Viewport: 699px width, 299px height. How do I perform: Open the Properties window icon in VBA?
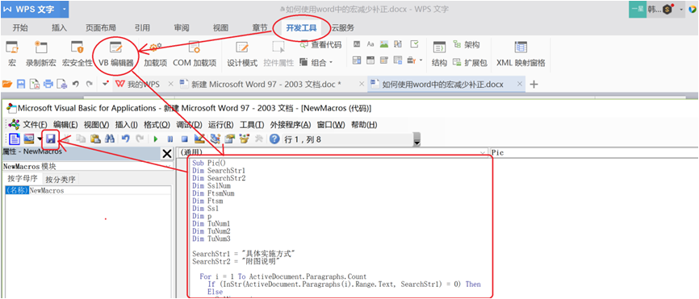coord(229,139)
